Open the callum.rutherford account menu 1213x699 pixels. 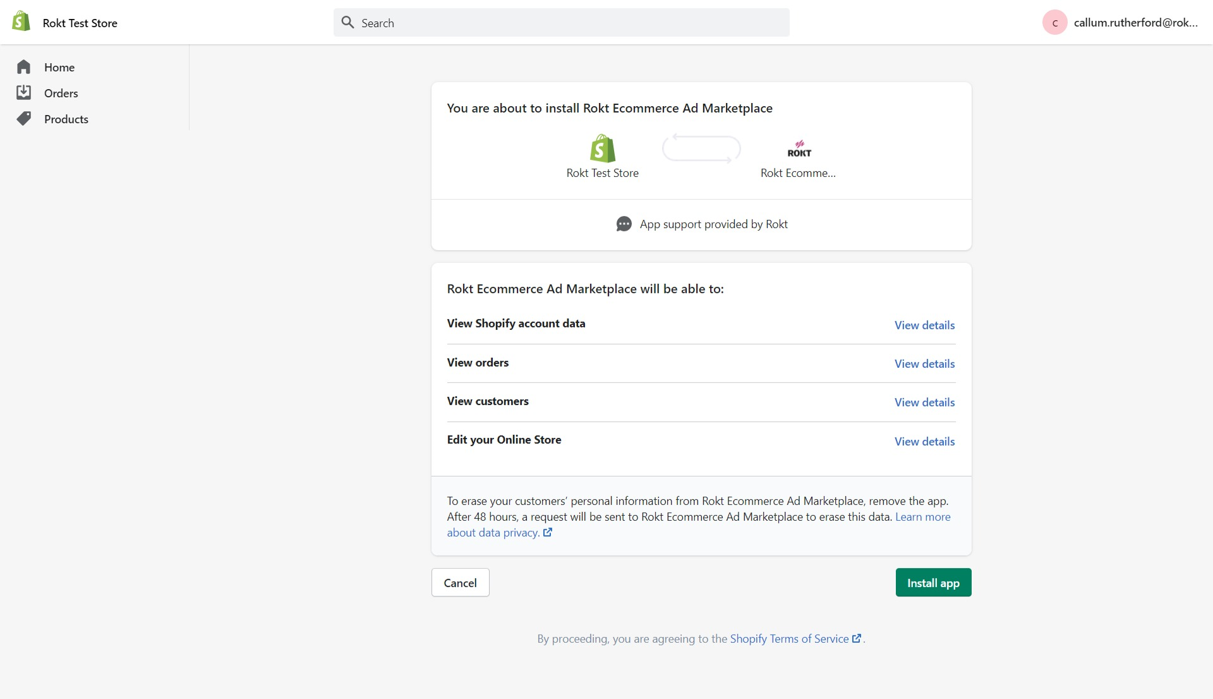coord(1120,23)
